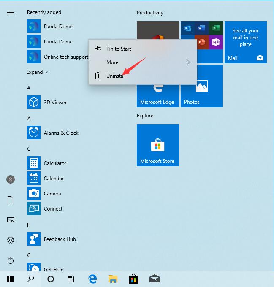Click the Productivity group header
The width and height of the screenshot is (274, 287).
(x=150, y=13)
